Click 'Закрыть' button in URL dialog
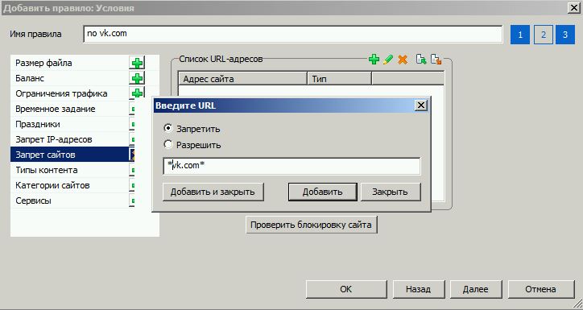 391,192
